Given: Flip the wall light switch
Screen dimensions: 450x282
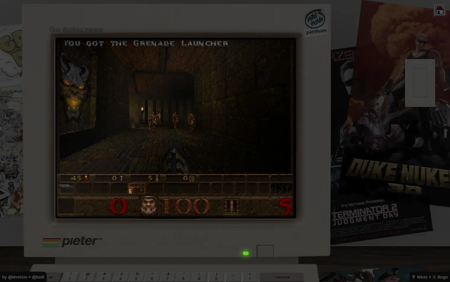Looking at the screenshot, I should click(420, 83).
